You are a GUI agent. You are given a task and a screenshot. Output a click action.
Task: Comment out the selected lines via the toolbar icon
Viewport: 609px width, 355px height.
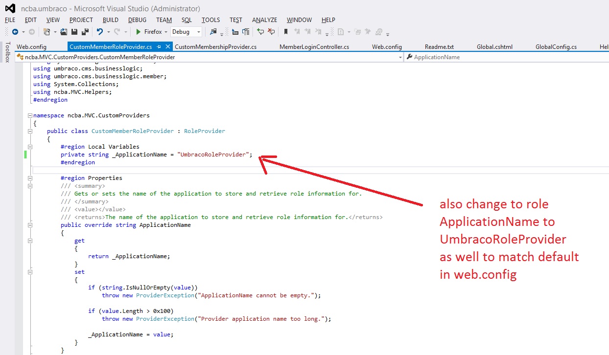tap(260, 32)
